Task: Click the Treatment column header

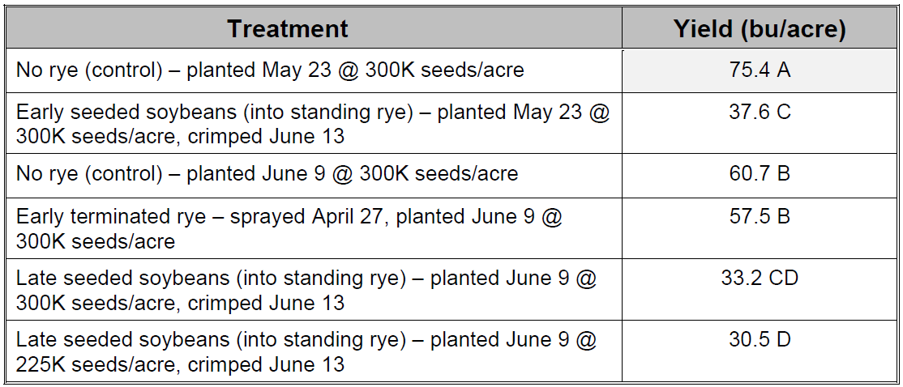Action: [287, 30]
